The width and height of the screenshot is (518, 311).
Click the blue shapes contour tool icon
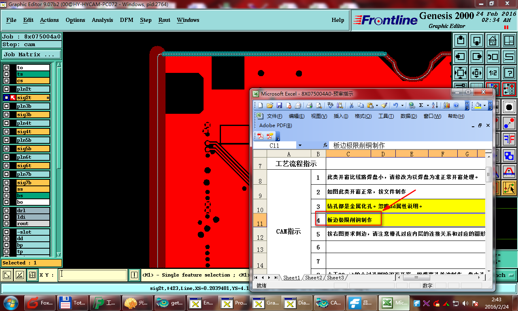[x=509, y=155]
